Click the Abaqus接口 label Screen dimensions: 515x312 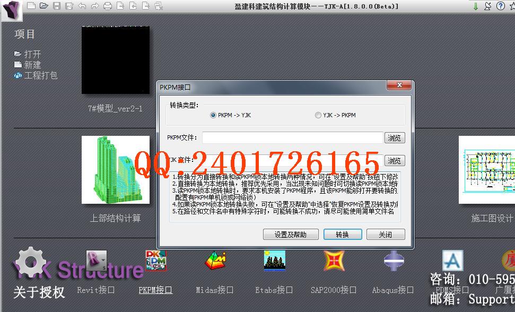coord(393,290)
